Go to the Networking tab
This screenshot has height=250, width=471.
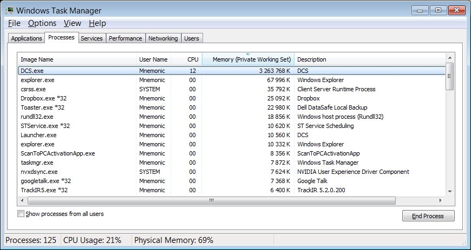tap(163, 38)
